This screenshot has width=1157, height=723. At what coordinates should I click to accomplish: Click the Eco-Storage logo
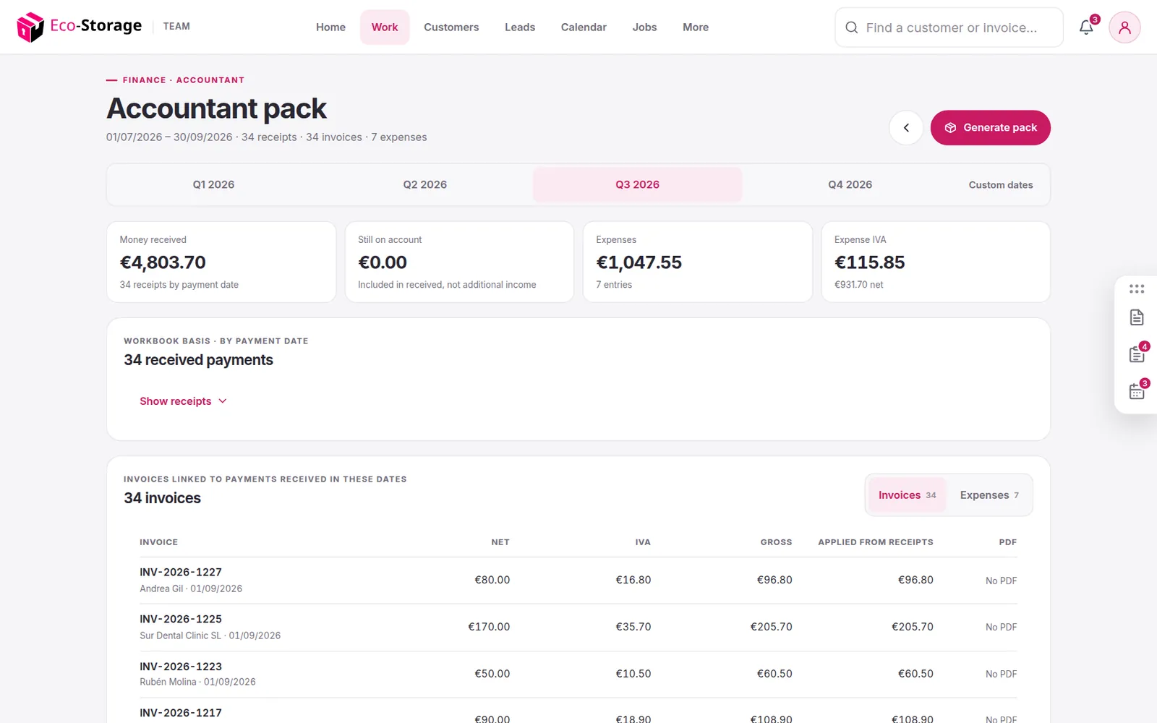(x=80, y=27)
